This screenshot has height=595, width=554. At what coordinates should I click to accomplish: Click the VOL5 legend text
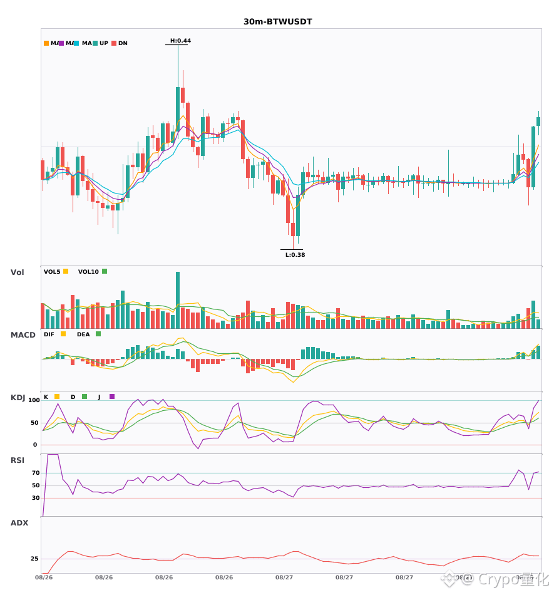(x=52, y=272)
